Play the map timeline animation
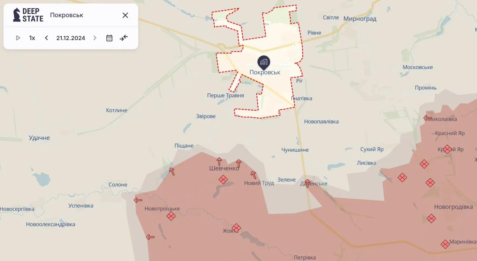 point(18,38)
